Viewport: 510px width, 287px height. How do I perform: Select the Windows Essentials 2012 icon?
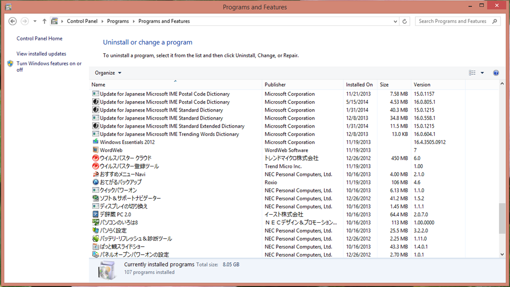coord(95,142)
